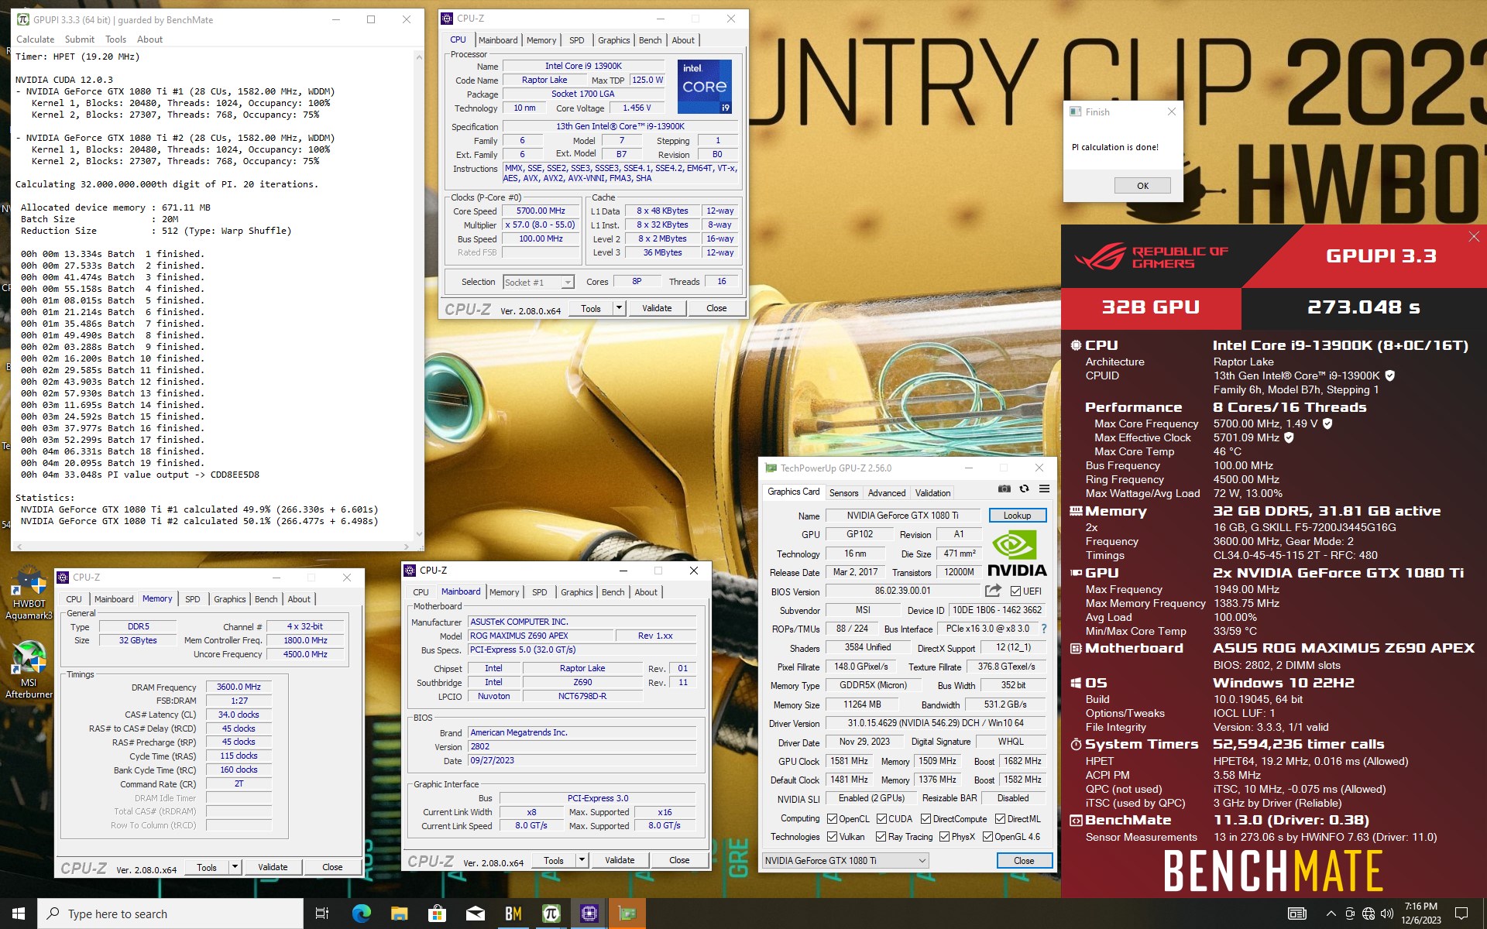The image size is (1487, 929).
Task: Toggle the Vulkan checkbox
Action: pyautogui.click(x=832, y=837)
